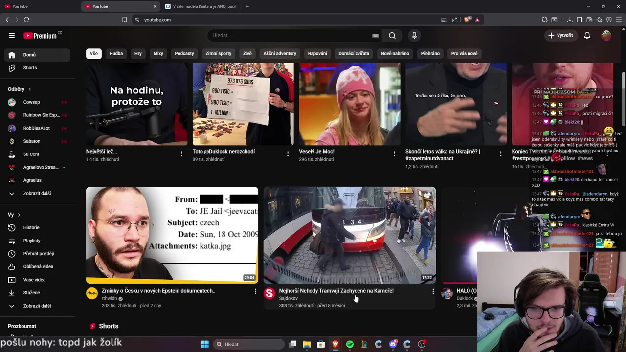Open the Sabaton subscription channel
This screenshot has height=352, width=626.
click(x=37, y=141)
